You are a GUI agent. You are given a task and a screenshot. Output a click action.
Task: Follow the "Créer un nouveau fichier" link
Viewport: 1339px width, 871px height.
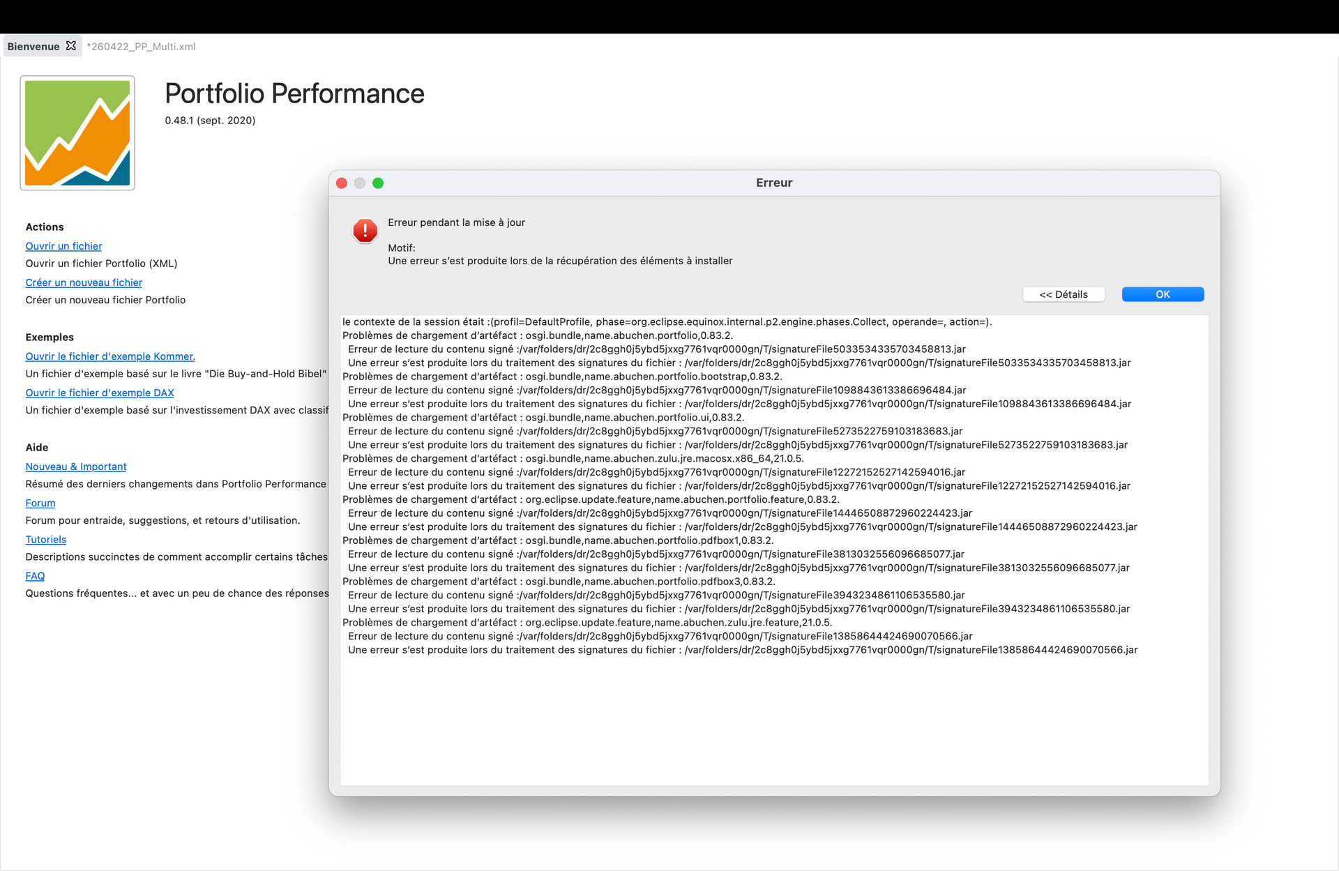pos(84,282)
